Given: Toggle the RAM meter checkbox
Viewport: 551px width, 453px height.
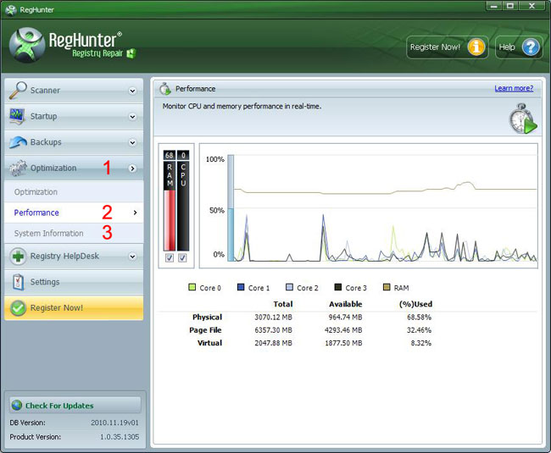Looking at the screenshot, I should (x=170, y=257).
